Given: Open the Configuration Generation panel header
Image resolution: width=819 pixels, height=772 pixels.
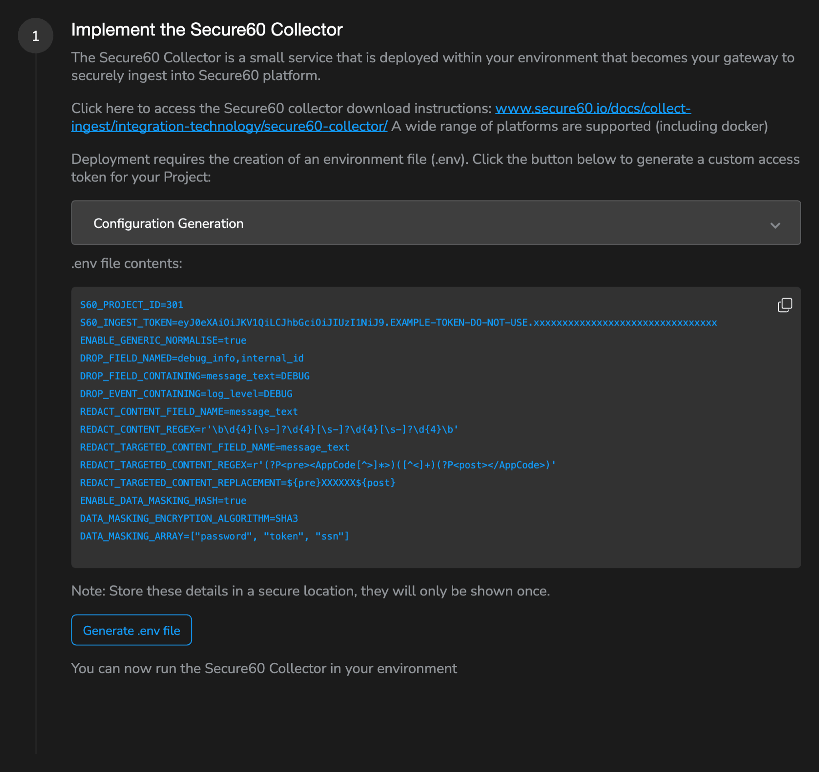Looking at the screenshot, I should pos(436,223).
